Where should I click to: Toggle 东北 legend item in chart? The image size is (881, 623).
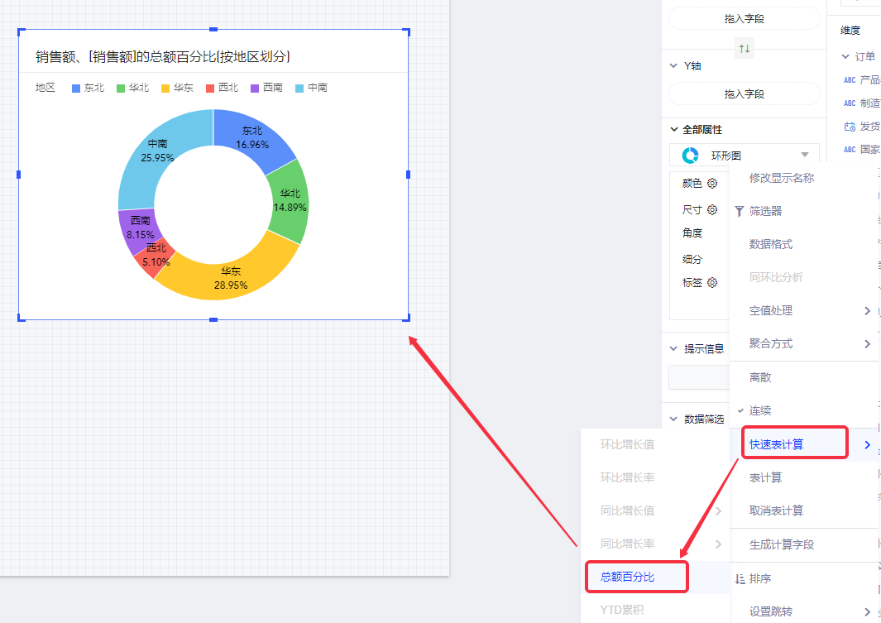click(x=88, y=88)
